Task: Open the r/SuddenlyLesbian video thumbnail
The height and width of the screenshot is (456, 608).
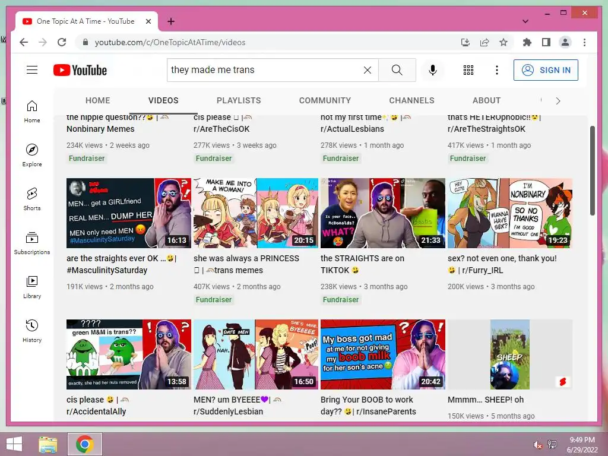Action: [x=256, y=354]
